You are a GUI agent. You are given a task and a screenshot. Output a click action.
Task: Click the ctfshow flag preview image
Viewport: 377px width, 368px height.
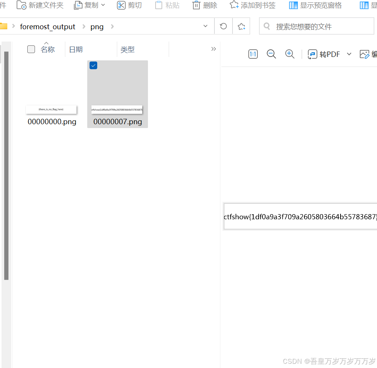click(x=300, y=216)
